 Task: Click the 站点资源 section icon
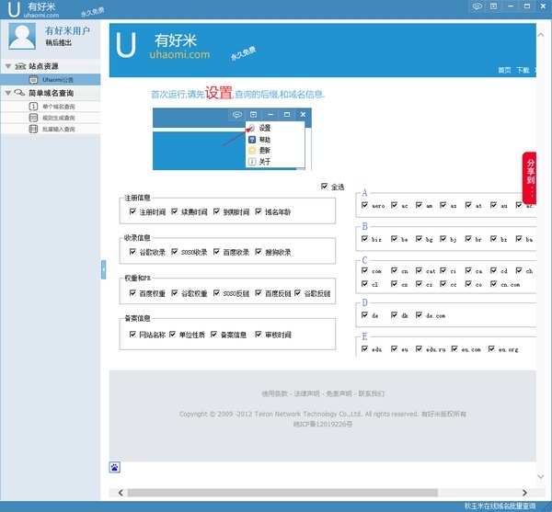pos(20,66)
